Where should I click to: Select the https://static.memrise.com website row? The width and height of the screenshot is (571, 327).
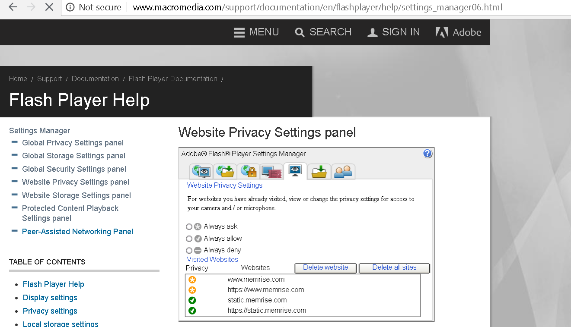(x=303, y=311)
